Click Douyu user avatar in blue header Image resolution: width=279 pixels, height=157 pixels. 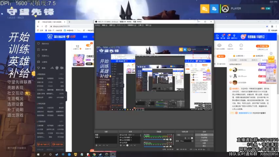[x=243, y=37]
